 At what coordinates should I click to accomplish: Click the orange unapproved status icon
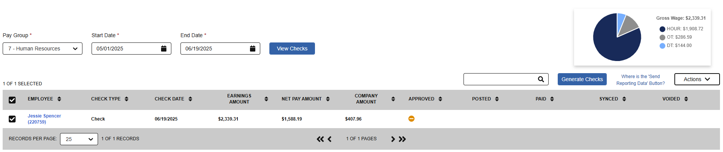pos(411,119)
